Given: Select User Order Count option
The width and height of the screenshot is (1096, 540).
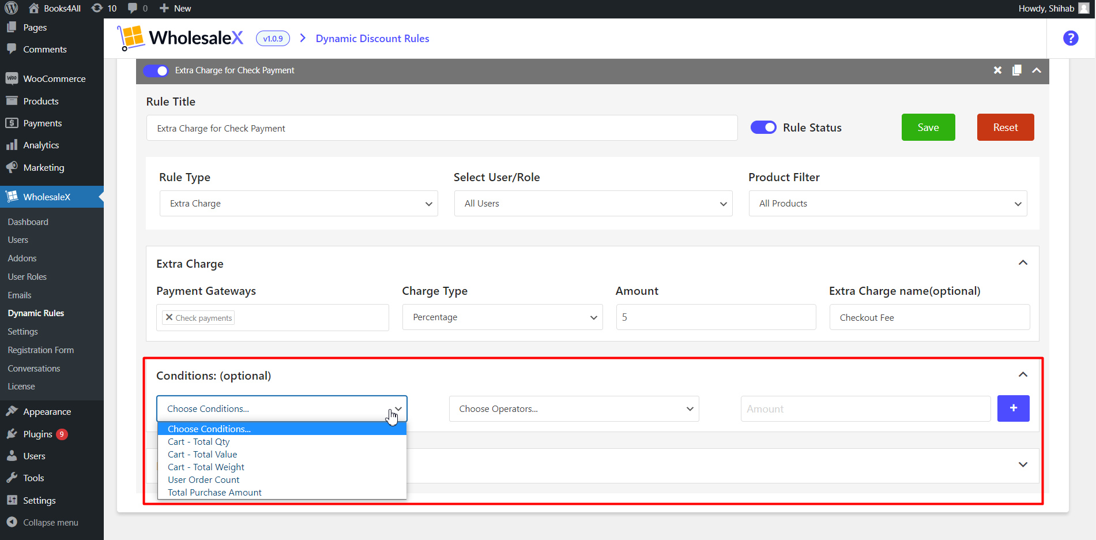Looking at the screenshot, I should pos(282,479).
